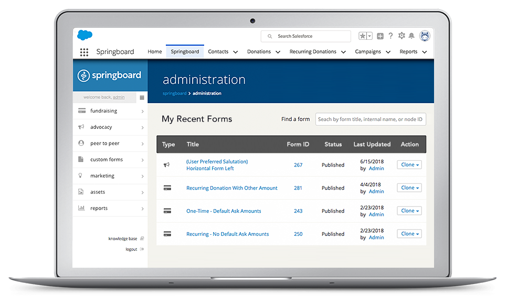Expand the fundraising arrow
This screenshot has width=507, height=296.
click(x=142, y=112)
